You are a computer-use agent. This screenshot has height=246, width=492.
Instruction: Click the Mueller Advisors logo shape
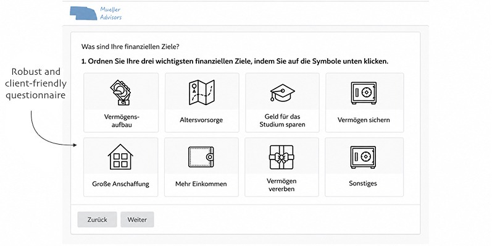[x=83, y=13]
